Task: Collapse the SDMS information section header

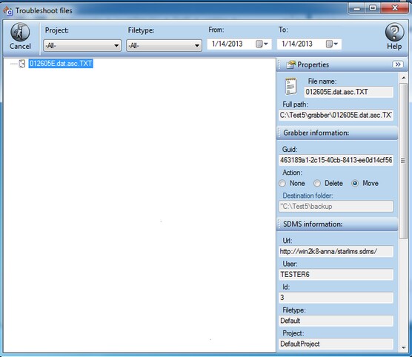Action: pyautogui.click(x=337, y=224)
